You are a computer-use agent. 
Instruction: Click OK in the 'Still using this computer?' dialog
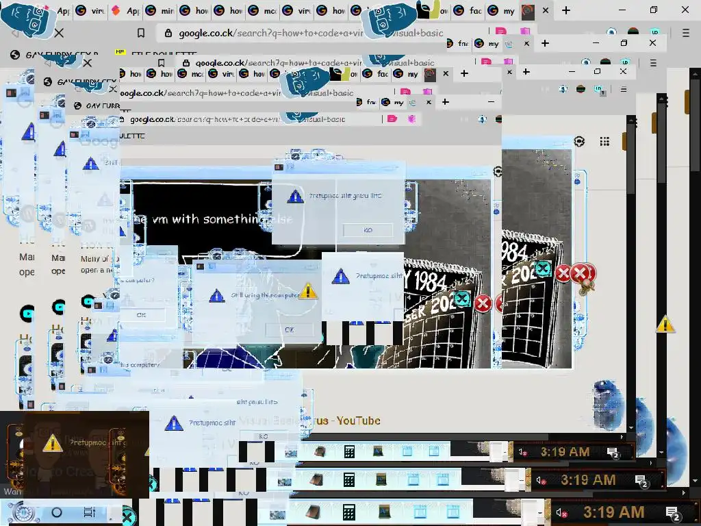[290, 329]
